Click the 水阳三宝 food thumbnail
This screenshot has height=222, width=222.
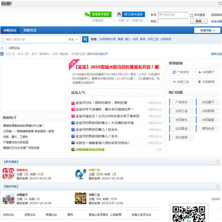[81, 199]
